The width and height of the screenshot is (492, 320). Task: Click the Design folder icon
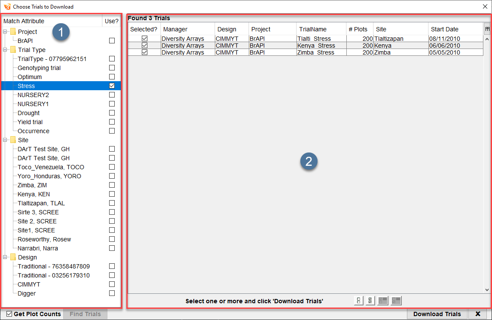pyautogui.click(x=13, y=257)
